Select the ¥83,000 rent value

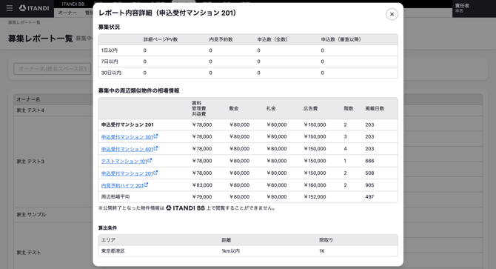(x=202, y=185)
